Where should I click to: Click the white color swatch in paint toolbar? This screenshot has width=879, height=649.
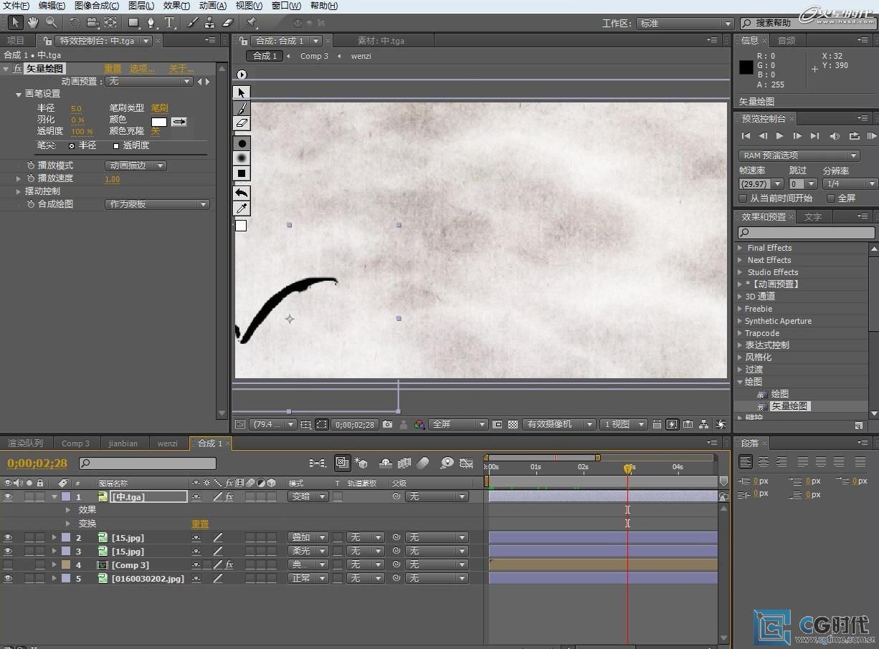pos(241,226)
